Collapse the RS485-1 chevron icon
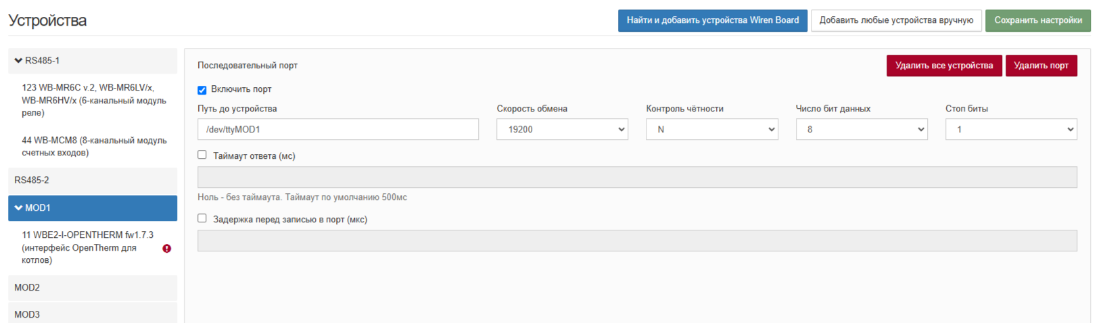This screenshot has width=1103, height=323. [18, 61]
